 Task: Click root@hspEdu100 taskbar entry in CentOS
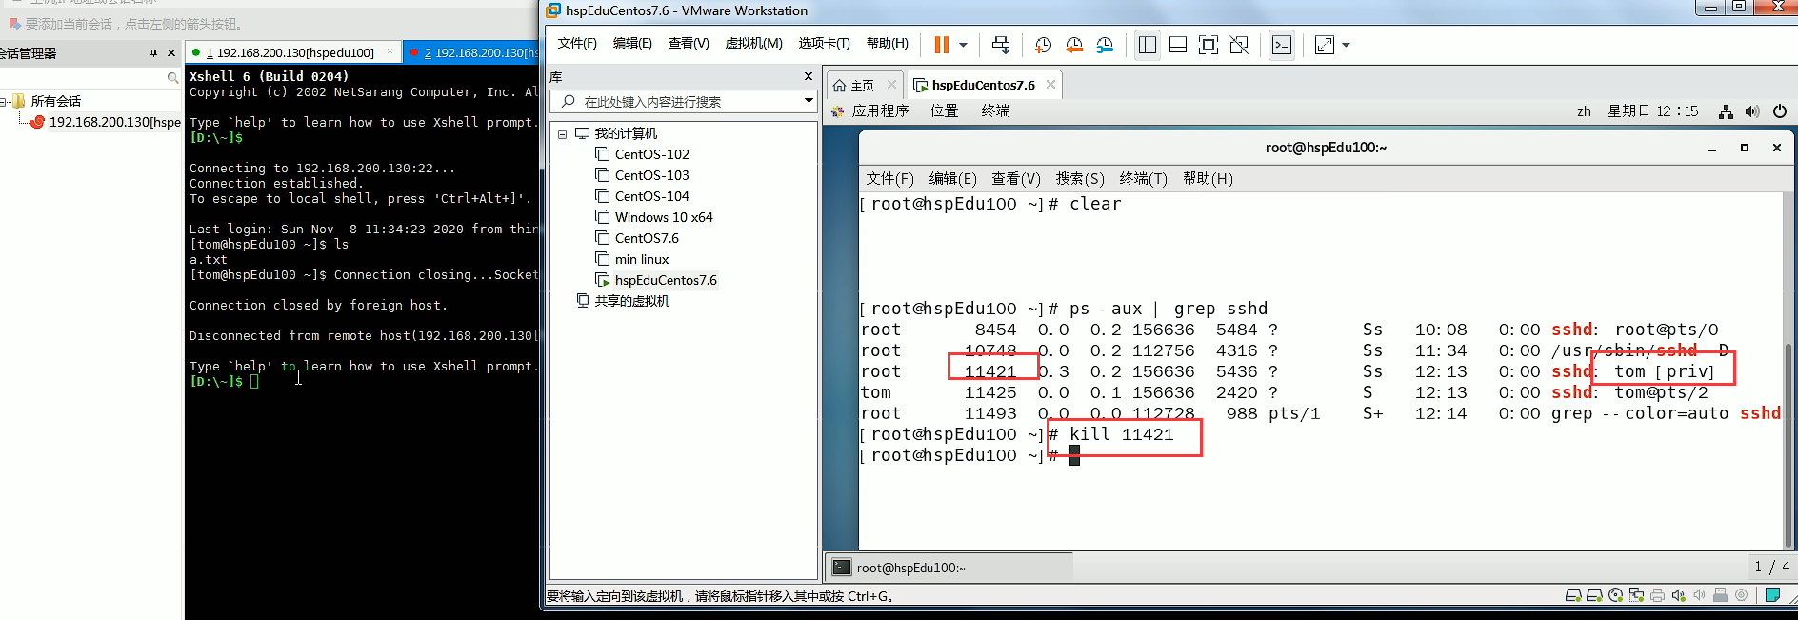949,567
